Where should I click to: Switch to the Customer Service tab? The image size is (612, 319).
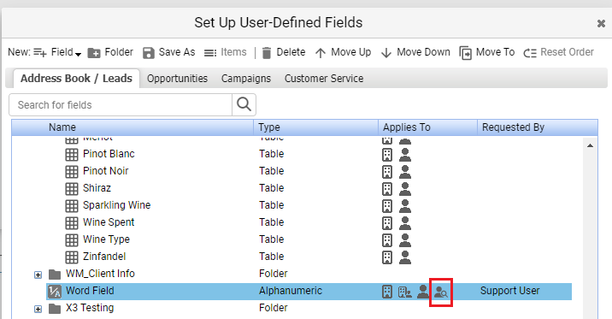click(x=324, y=79)
